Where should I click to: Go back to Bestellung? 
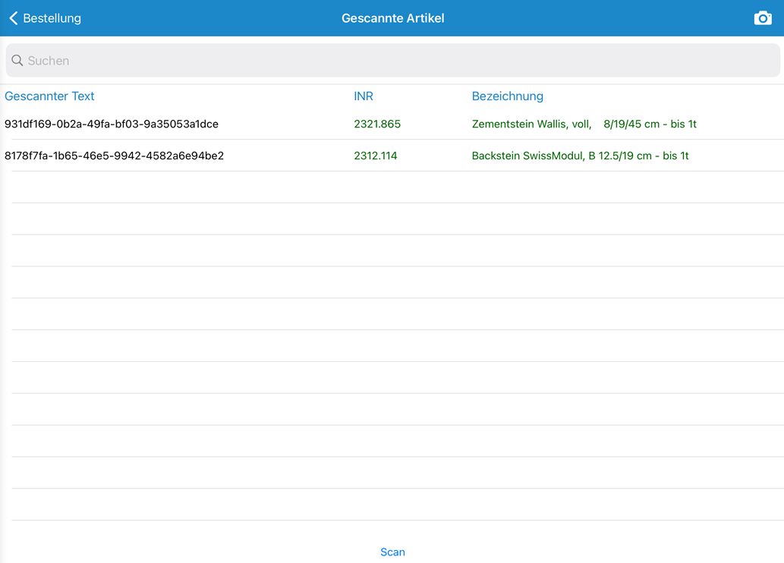[x=45, y=18]
